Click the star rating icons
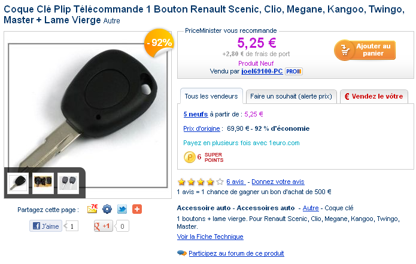 tap(201, 182)
